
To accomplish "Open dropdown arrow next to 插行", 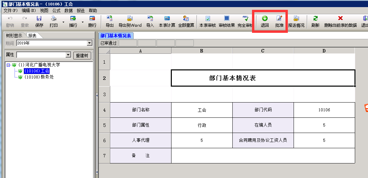I will [x=83, y=22].
